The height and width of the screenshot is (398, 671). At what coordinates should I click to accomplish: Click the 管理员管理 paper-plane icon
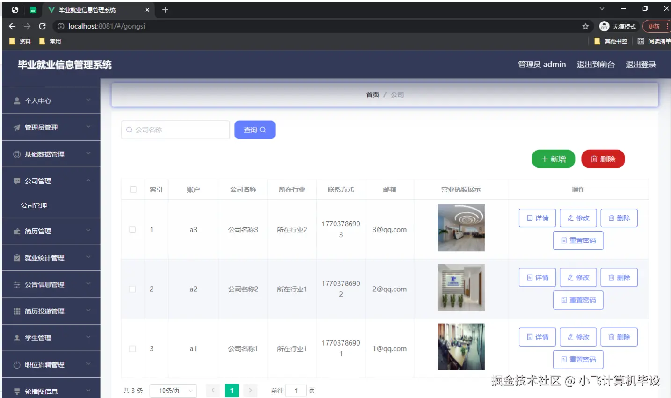17,127
